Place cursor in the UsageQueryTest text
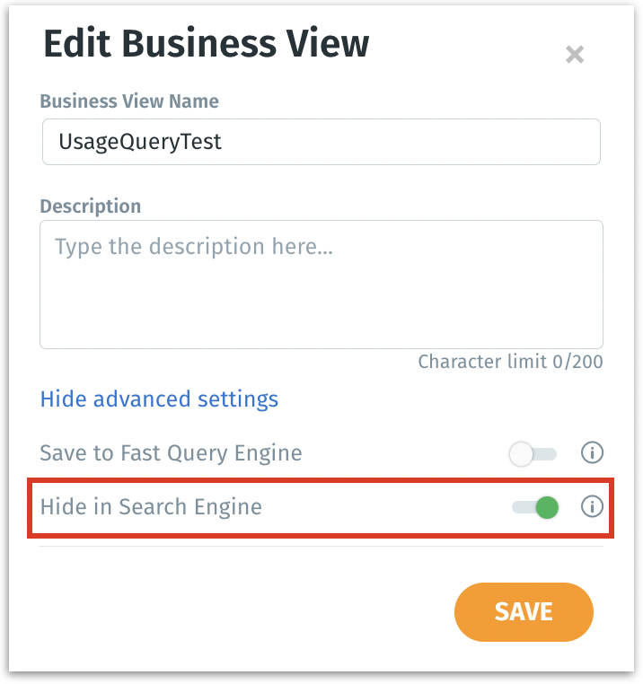Image resolution: width=643 pixels, height=684 pixels. [139, 141]
